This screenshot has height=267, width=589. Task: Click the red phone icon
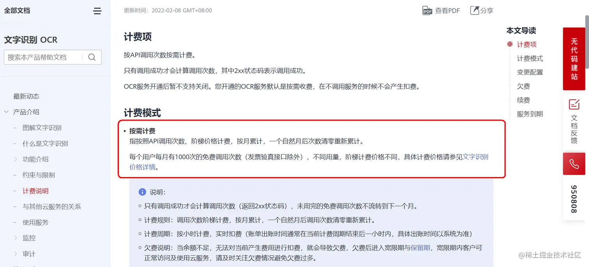574,164
